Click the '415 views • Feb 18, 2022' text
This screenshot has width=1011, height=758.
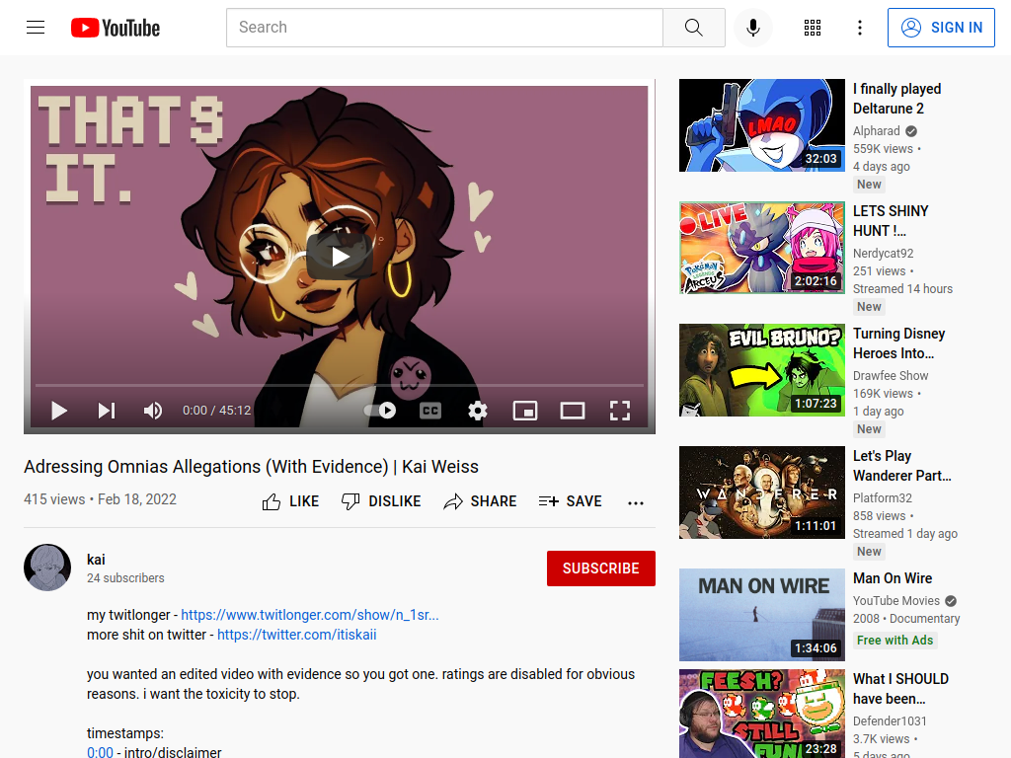100,499
